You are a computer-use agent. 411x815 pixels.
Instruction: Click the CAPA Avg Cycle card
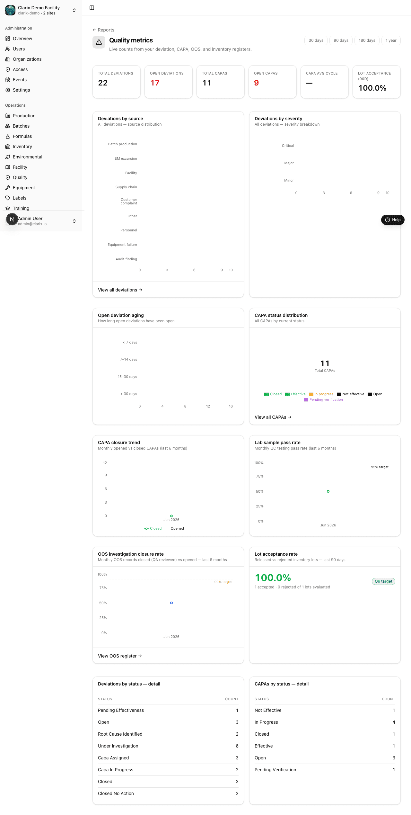(325, 82)
